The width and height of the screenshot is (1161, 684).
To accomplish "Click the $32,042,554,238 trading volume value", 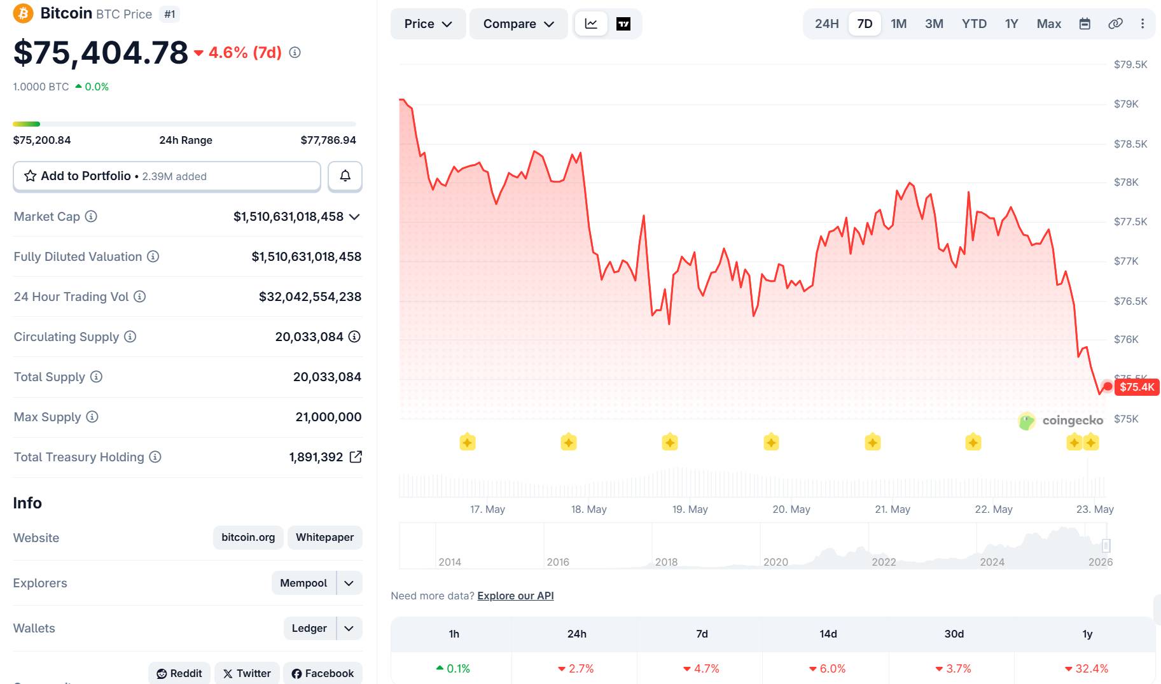I will [x=310, y=297].
